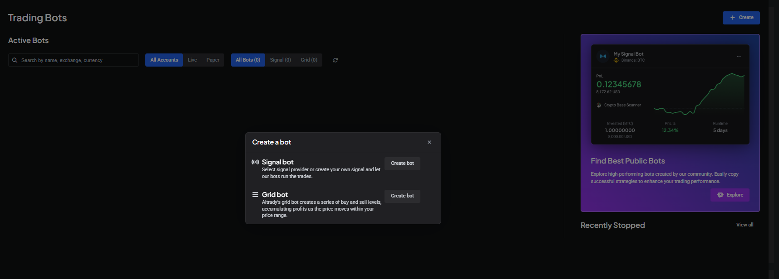Image resolution: width=779 pixels, height=279 pixels.
Task: Open My Signal Bot card options menu
Action: [739, 57]
